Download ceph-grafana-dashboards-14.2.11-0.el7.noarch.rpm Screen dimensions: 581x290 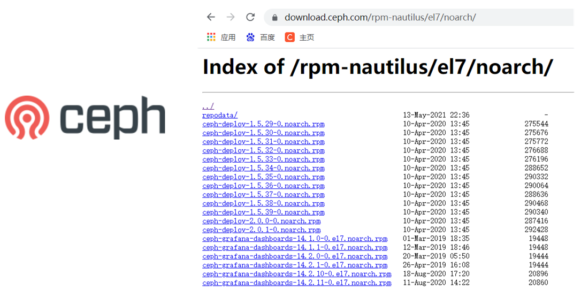coord(297,283)
